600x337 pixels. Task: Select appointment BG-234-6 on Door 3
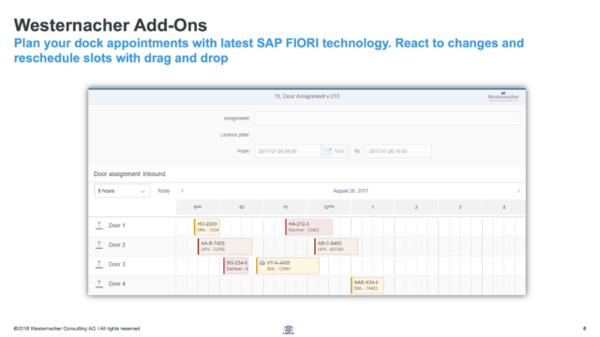pos(236,266)
